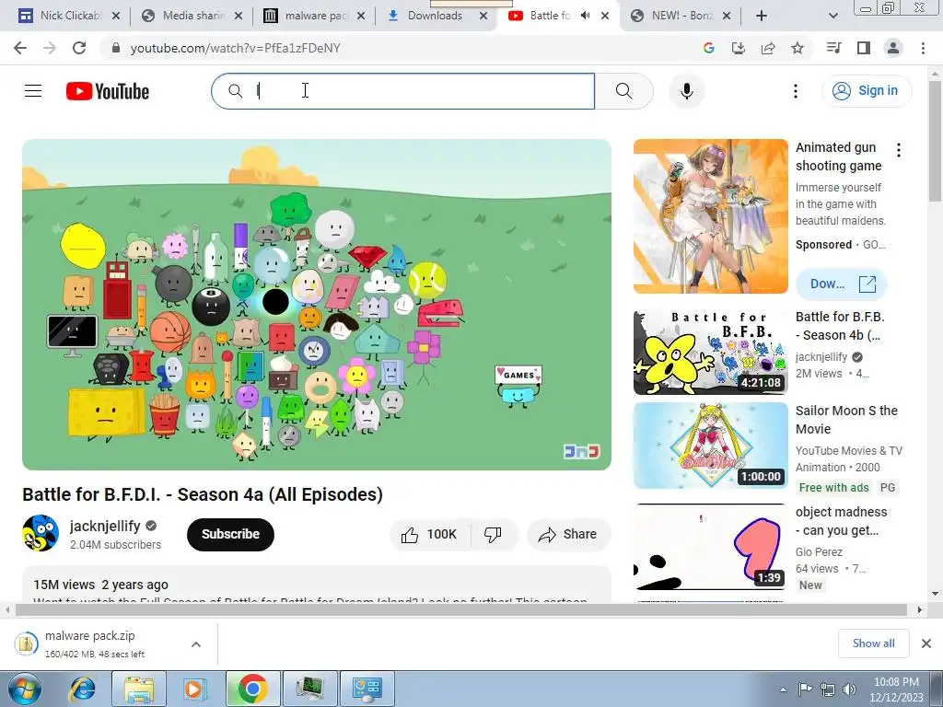Sign in to YouTube

(x=866, y=91)
